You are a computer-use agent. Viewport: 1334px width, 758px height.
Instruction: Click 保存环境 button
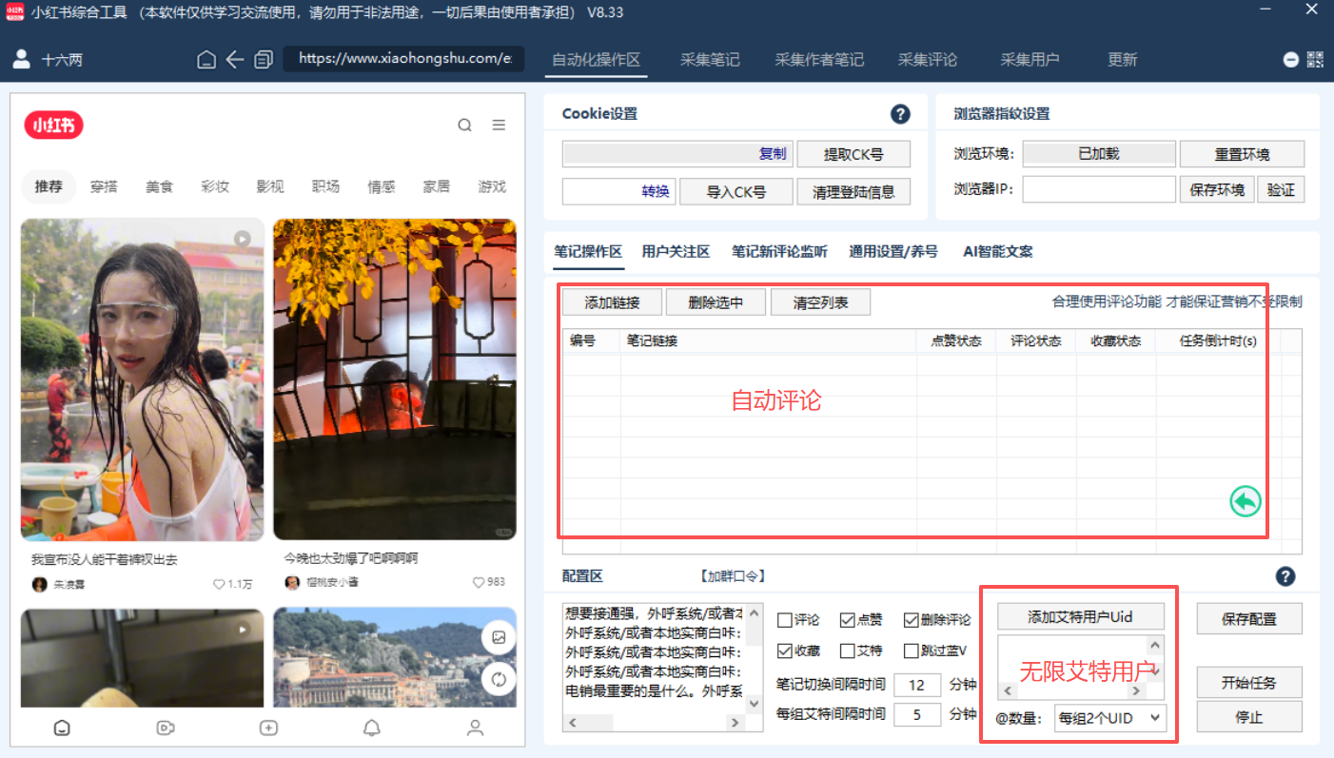point(1217,189)
